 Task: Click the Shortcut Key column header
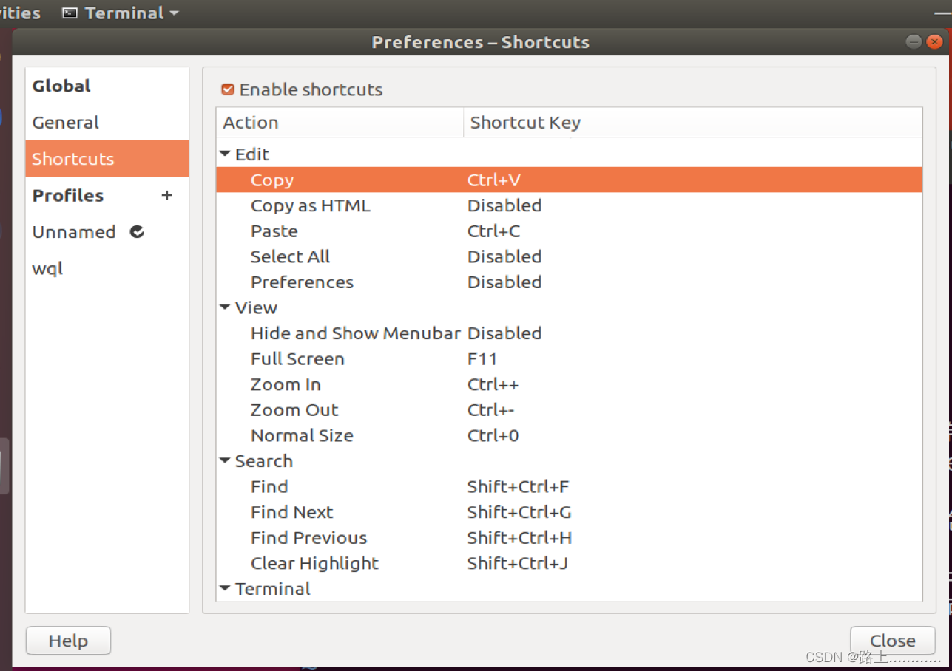693,123
